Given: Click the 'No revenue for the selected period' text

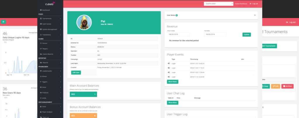Looking at the screenshot, I should tap(184, 41).
